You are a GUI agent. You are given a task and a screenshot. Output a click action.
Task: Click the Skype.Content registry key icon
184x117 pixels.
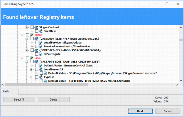click(36, 27)
